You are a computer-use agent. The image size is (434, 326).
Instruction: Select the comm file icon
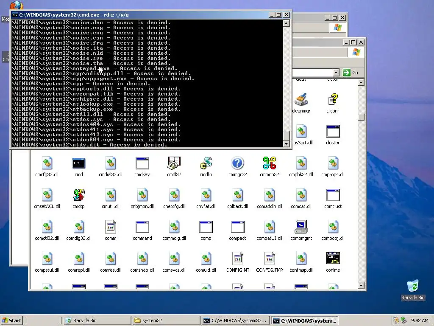(111, 227)
